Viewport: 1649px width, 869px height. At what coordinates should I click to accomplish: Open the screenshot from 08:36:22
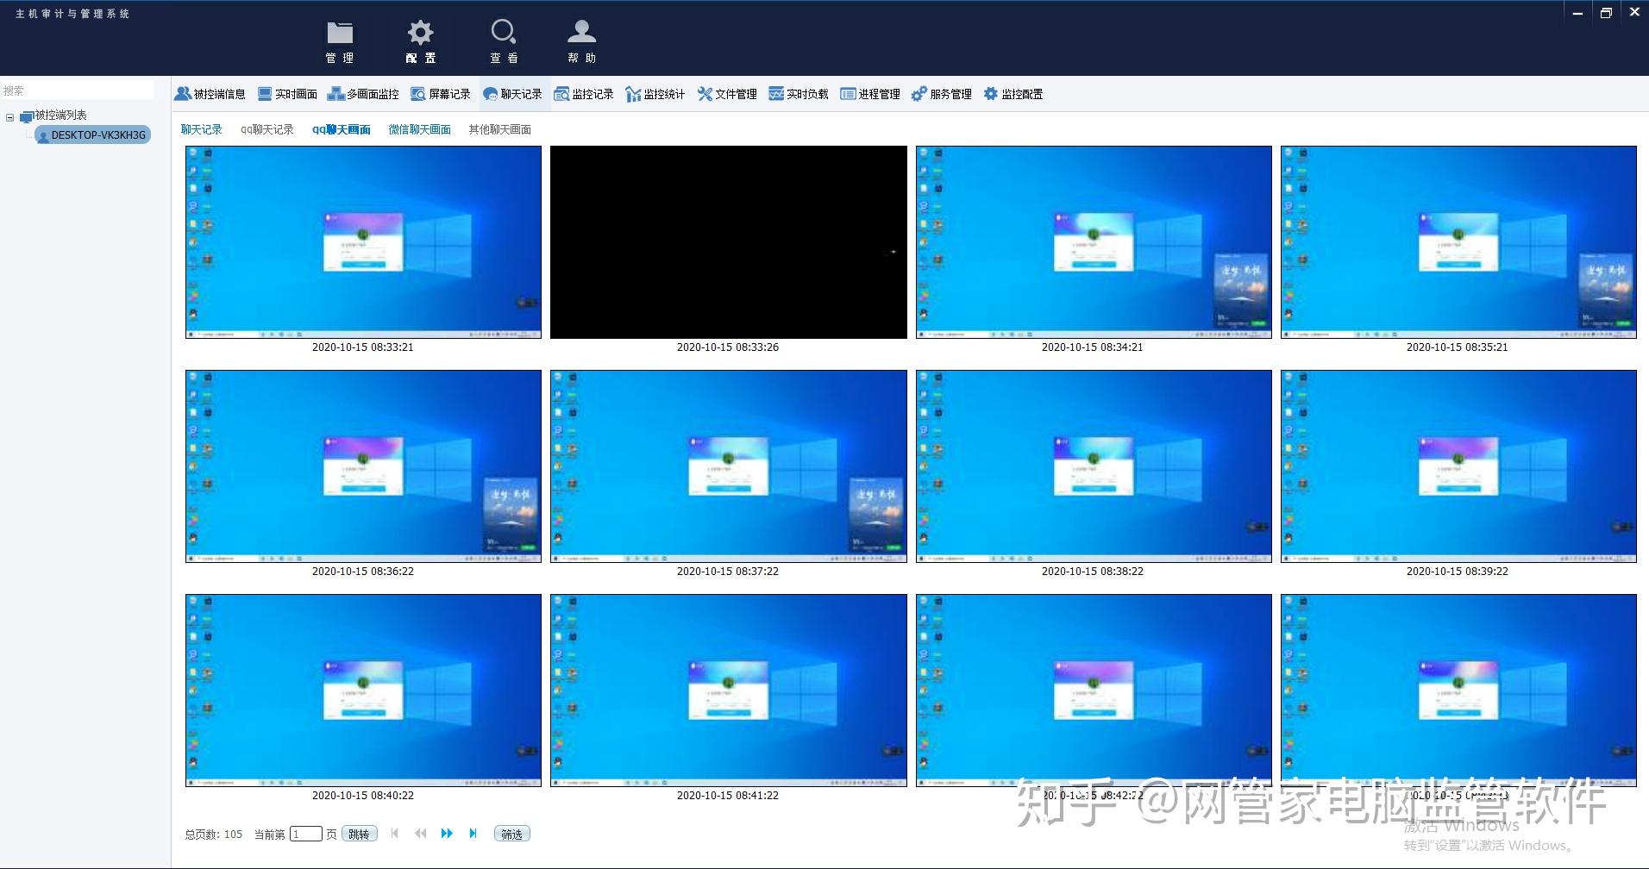(x=363, y=466)
